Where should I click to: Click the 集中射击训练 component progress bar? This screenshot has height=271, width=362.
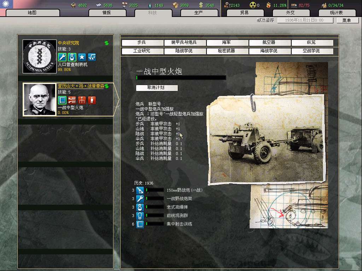[155, 224]
